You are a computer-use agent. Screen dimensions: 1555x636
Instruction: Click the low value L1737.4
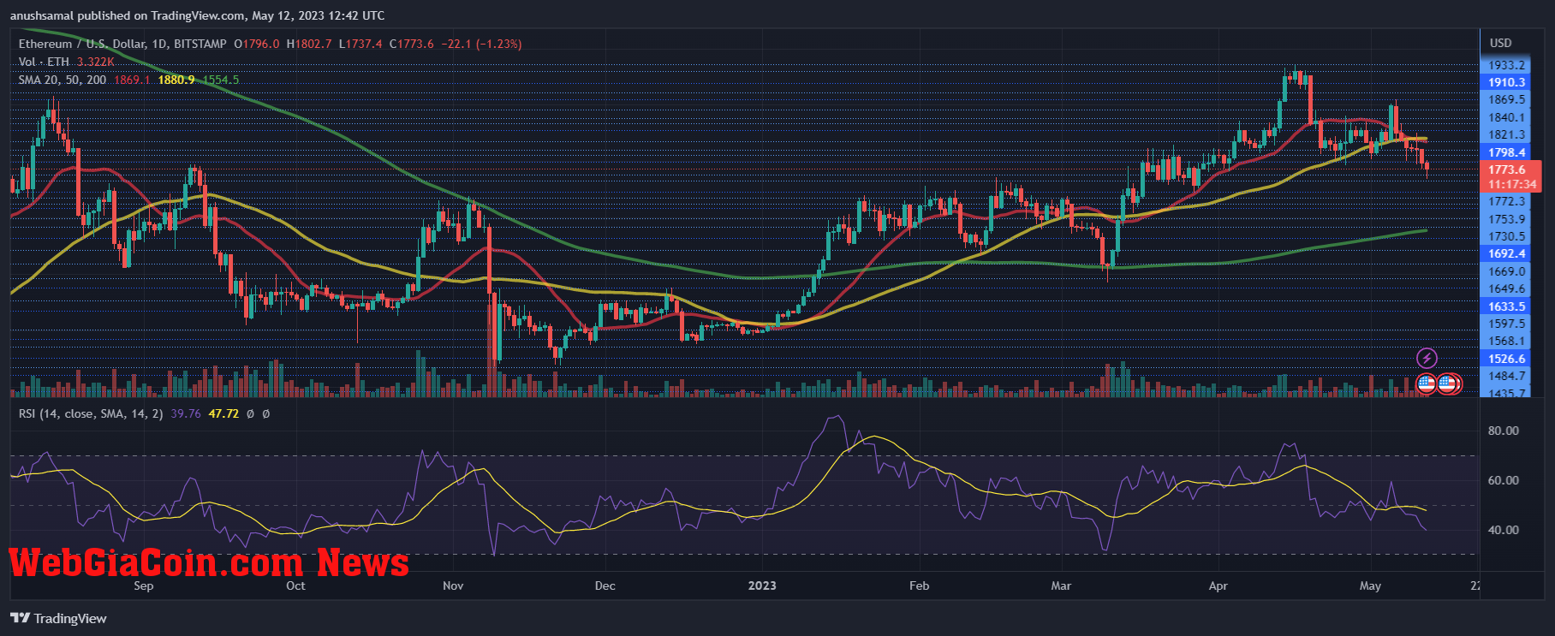[x=360, y=44]
